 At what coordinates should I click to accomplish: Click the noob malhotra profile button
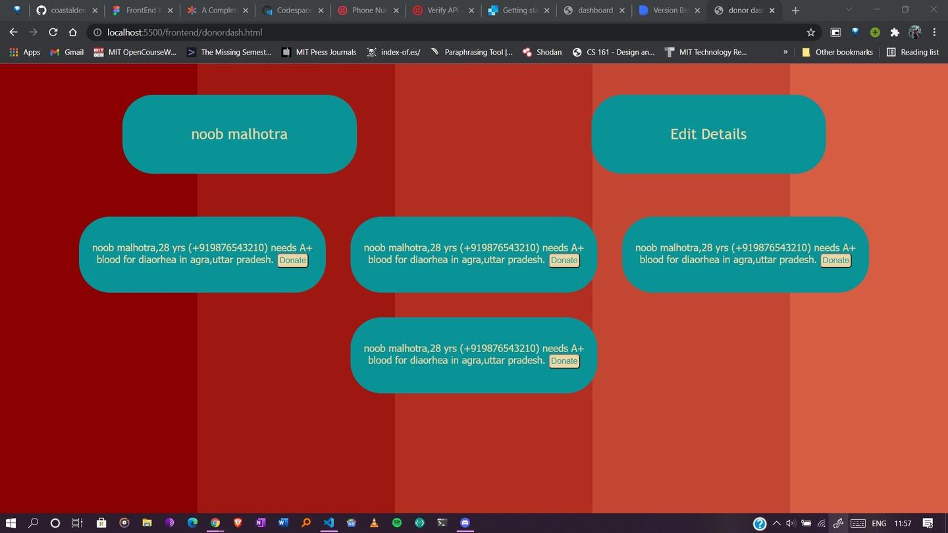point(240,134)
